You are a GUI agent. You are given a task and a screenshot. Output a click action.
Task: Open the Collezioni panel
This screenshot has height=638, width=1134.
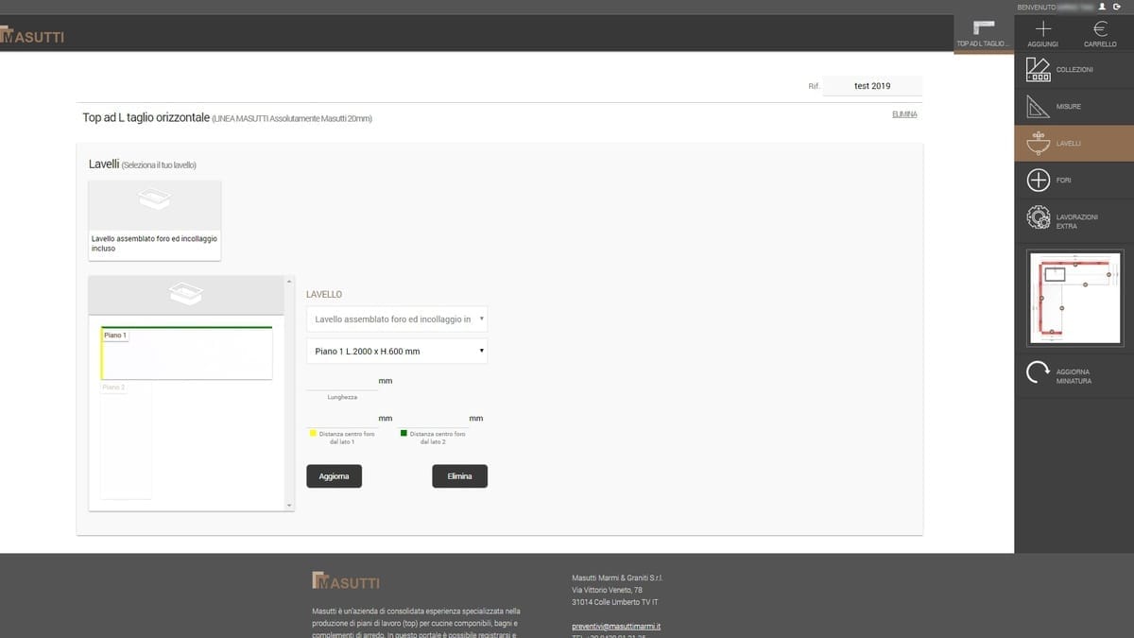1074,70
